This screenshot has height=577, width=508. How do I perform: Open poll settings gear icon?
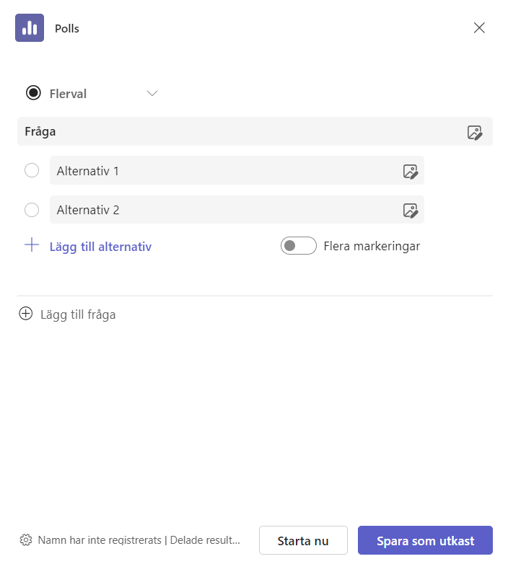(x=26, y=539)
